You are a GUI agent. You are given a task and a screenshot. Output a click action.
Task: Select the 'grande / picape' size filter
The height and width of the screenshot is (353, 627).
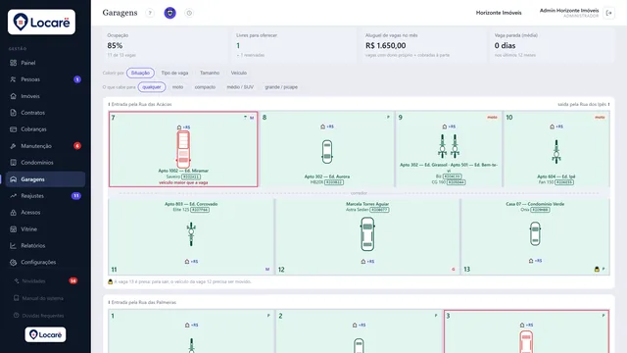pos(281,87)
